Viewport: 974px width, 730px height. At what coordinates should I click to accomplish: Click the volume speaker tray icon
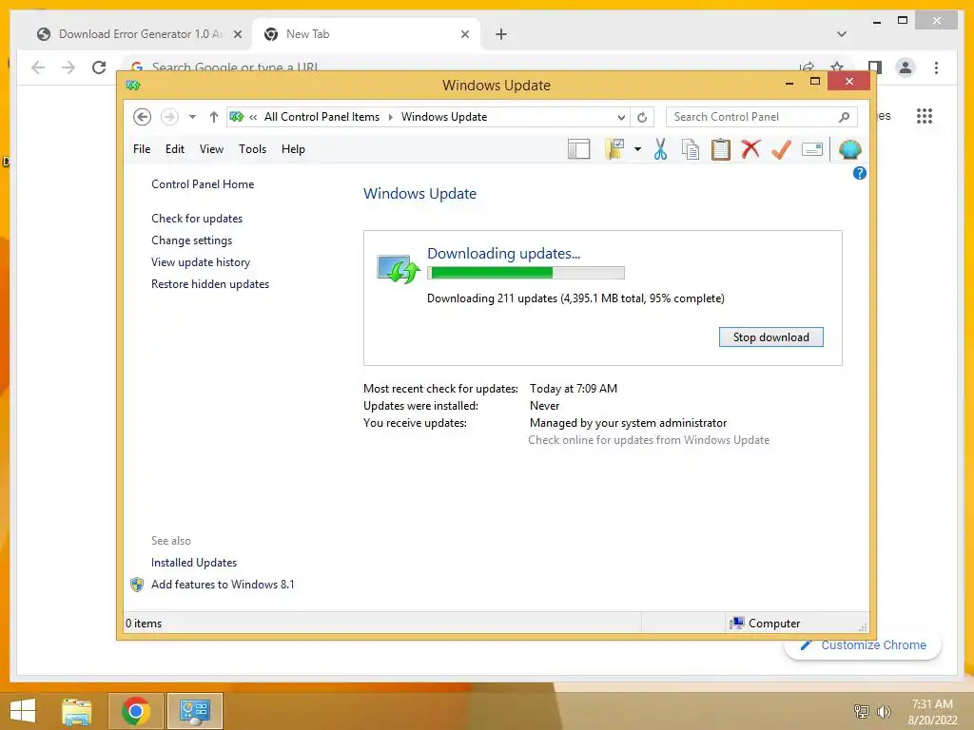point(884,711)
